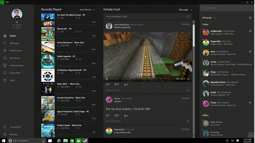The height and width of the screenshot is (143, 255).
Task: Select friend Atom Ryan Roberts
Action: [x=227, y=53]
